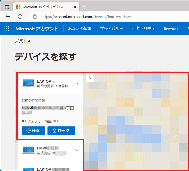Viewport: 189px width, 171px height.
Task: Expand the FMV device details chevron
Action: point(77,150)
